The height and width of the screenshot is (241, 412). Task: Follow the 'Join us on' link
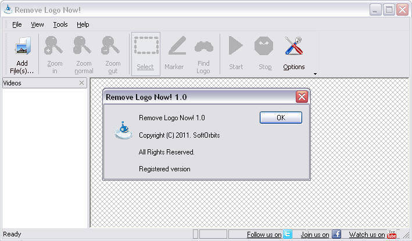tap(315, 235)
